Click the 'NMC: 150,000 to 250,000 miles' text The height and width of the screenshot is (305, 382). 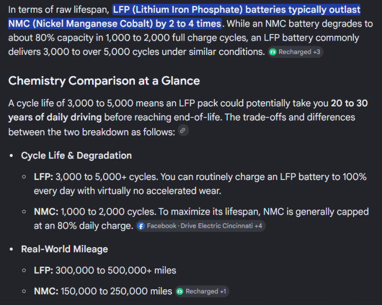(x=103, y=291)
